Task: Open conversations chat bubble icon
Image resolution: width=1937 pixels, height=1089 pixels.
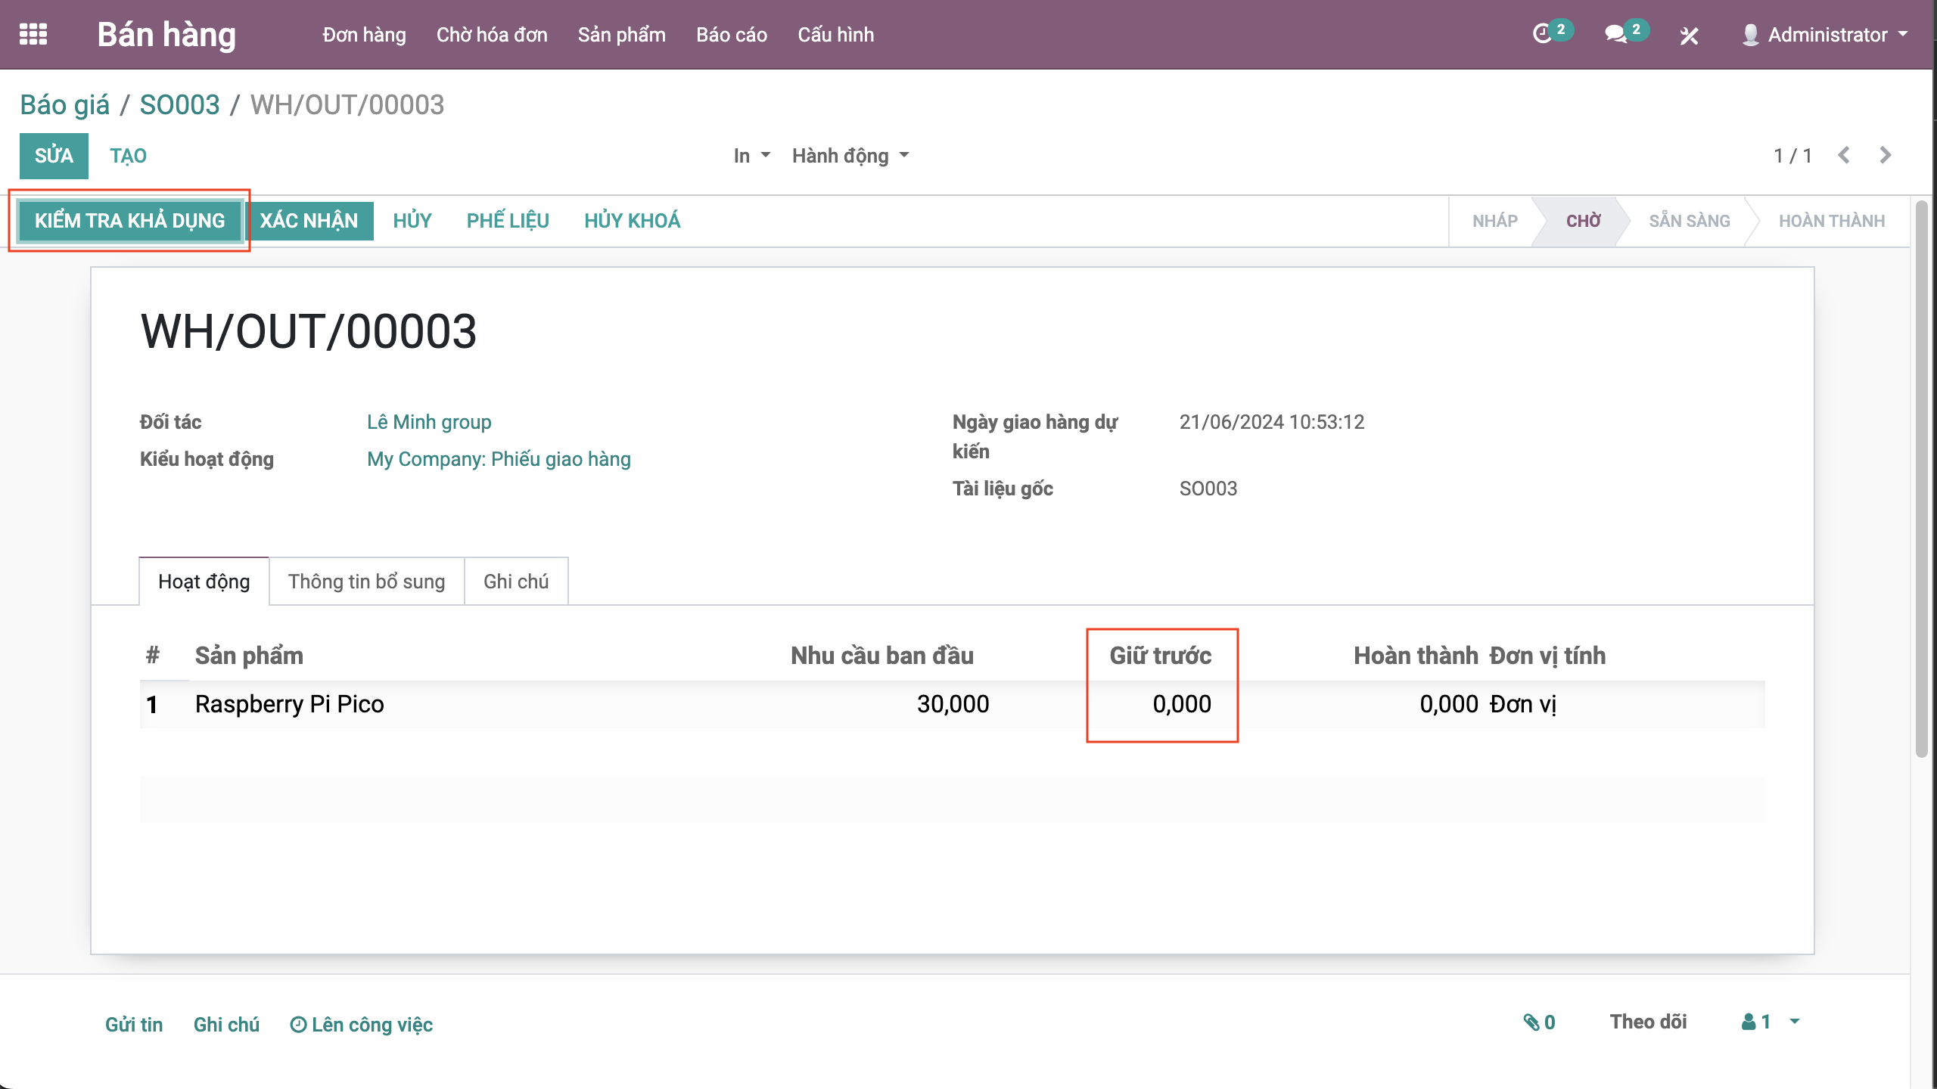Action: (x=1615, y=35)
